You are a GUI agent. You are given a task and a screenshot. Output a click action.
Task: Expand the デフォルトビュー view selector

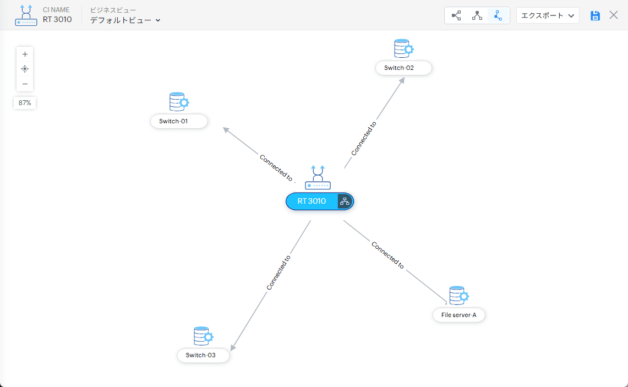[x=125, y=20]
